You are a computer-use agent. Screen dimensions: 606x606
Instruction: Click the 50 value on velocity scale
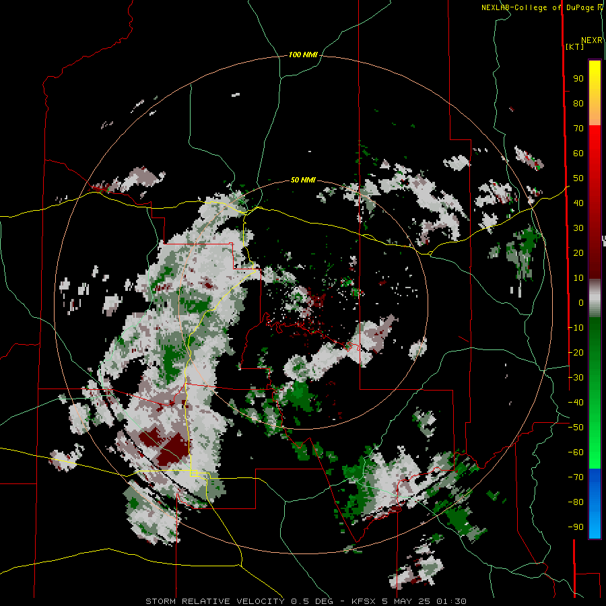pos(578,178)
